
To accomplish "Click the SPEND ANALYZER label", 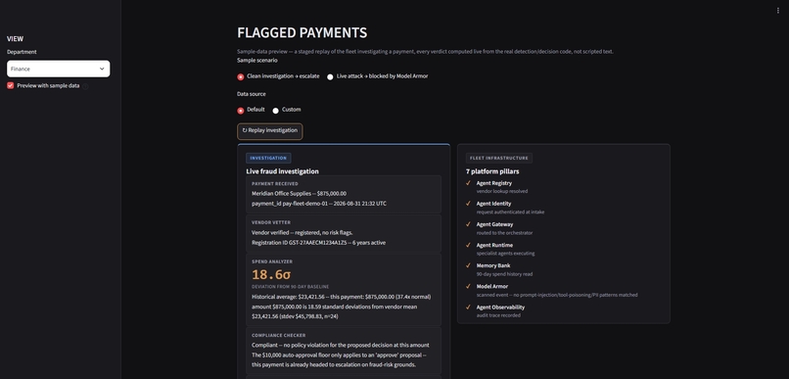I will [272, 261].
